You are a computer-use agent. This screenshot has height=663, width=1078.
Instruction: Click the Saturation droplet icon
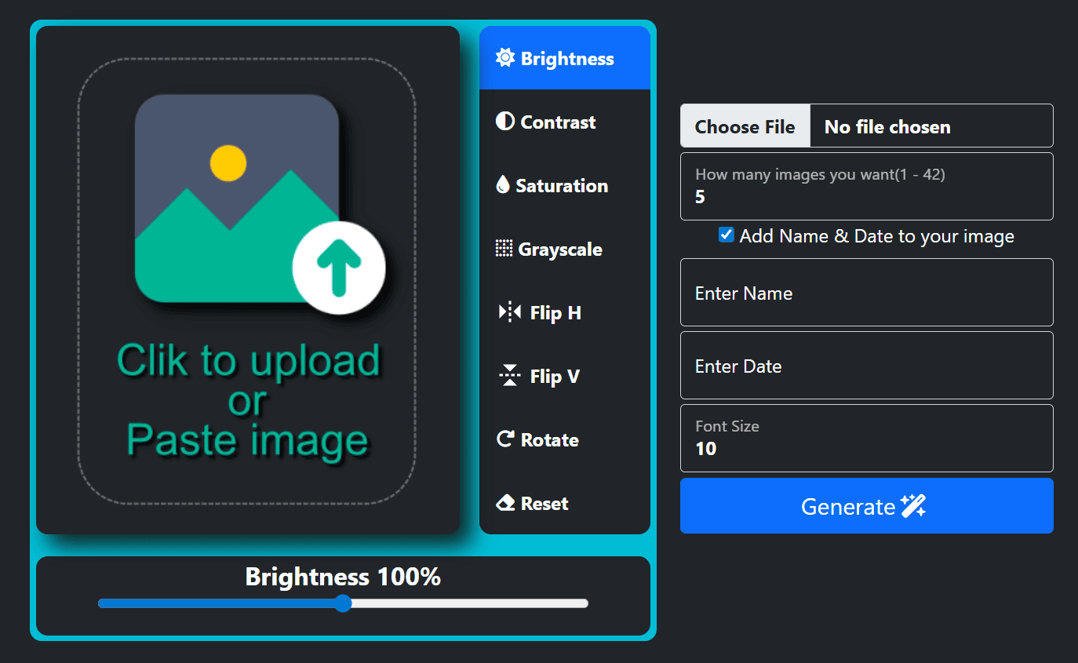pos(503,184)
